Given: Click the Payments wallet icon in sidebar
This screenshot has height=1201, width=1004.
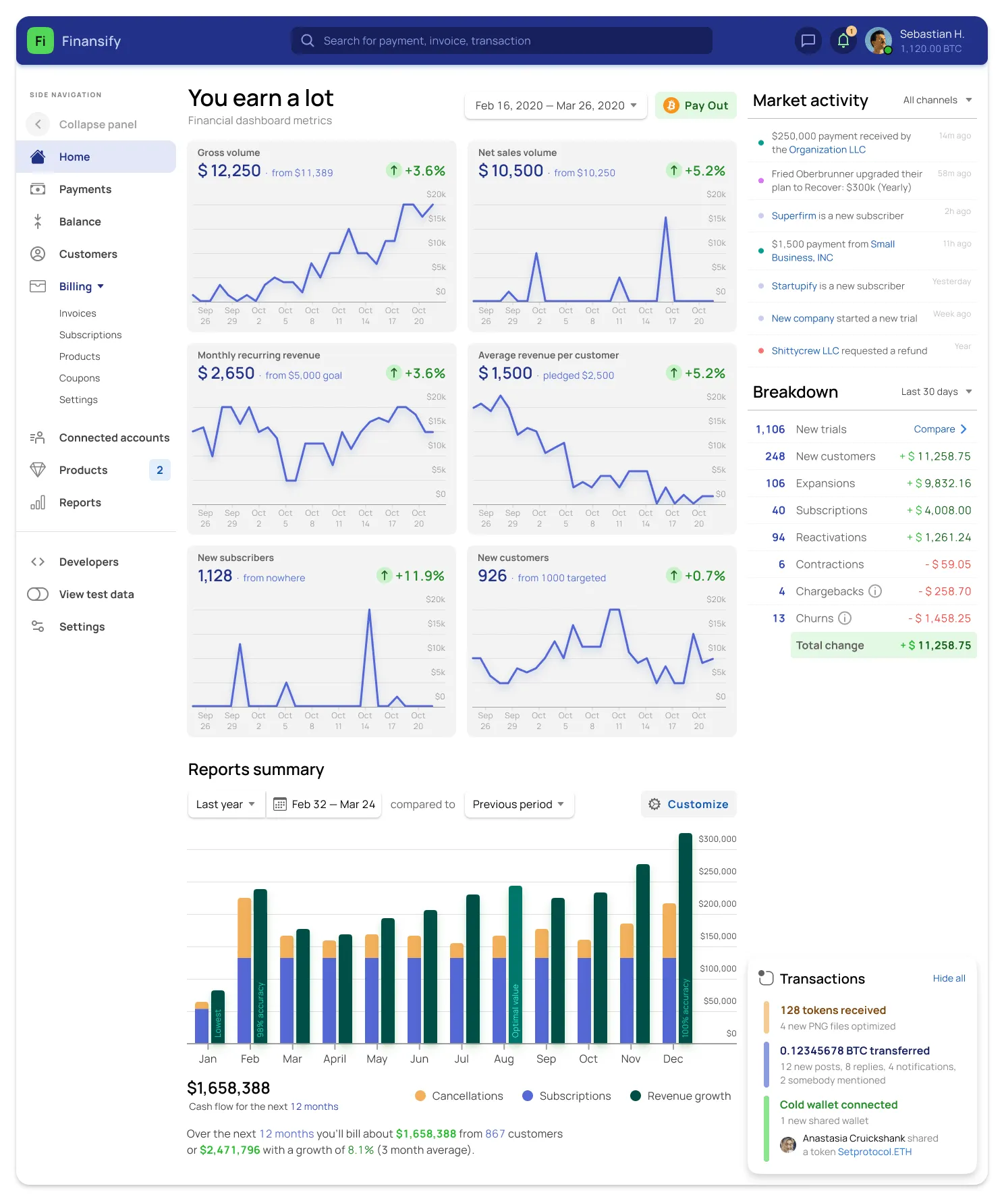Looking at the screenshot, I should point(38,189).
